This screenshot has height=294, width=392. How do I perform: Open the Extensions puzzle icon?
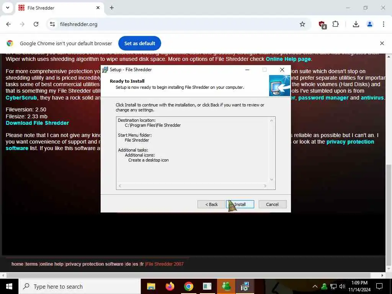point(335,24)
